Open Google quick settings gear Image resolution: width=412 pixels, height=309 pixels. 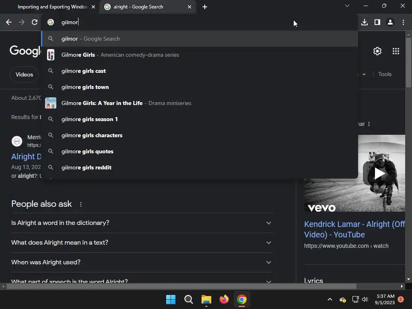click(x=377, y=51)
